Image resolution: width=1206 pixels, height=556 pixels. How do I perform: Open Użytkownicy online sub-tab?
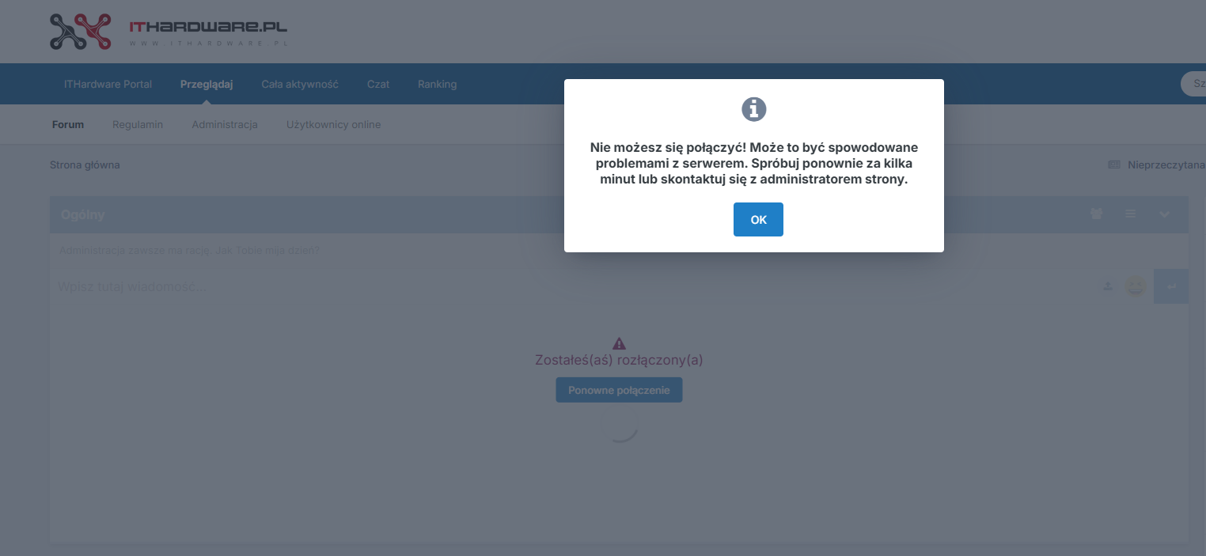(x=333, y=124)
